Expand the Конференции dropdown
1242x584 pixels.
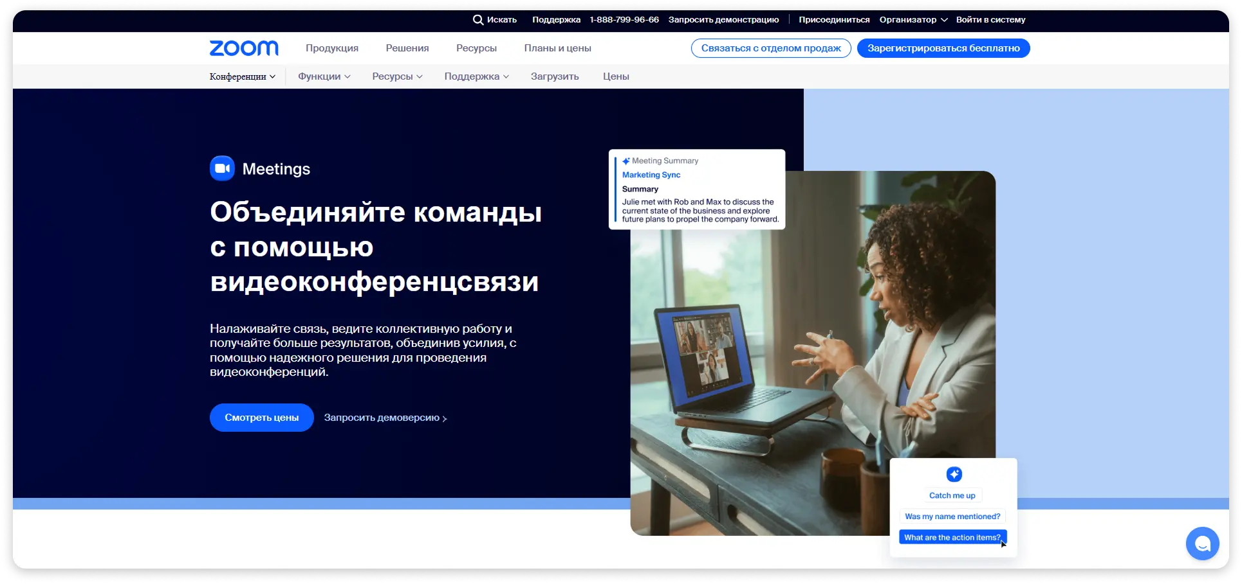pyautogui.click(x=243, y=76)
